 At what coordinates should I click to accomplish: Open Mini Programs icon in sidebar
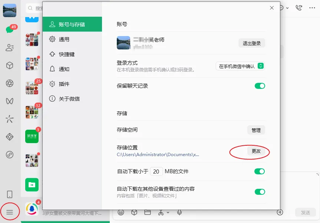point(10,155)
